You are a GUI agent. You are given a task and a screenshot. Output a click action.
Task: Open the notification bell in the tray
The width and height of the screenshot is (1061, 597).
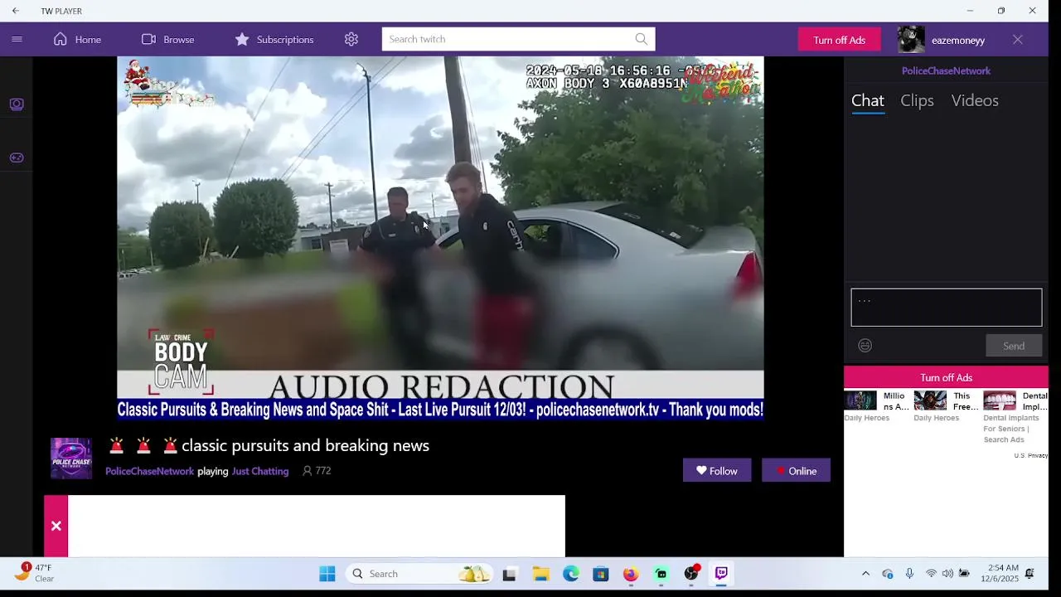coord(1030,574)
